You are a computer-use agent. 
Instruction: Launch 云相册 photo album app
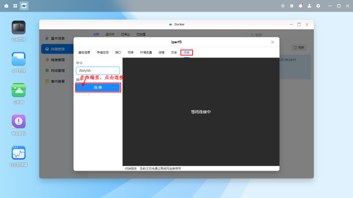[19, 90]
